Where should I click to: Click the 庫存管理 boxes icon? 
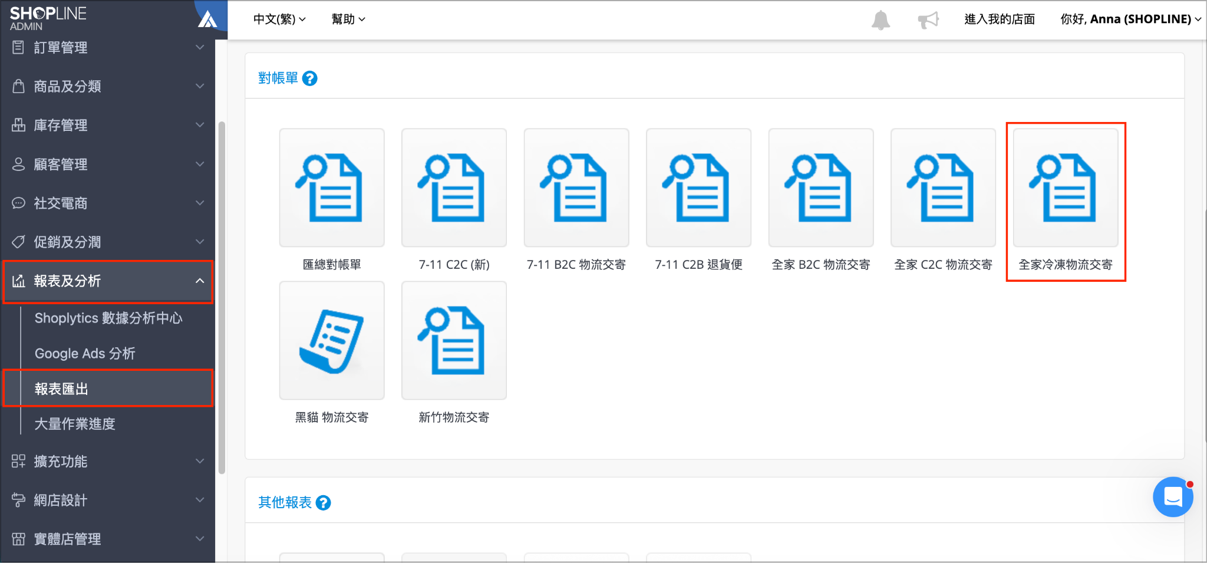click(18, 125)
